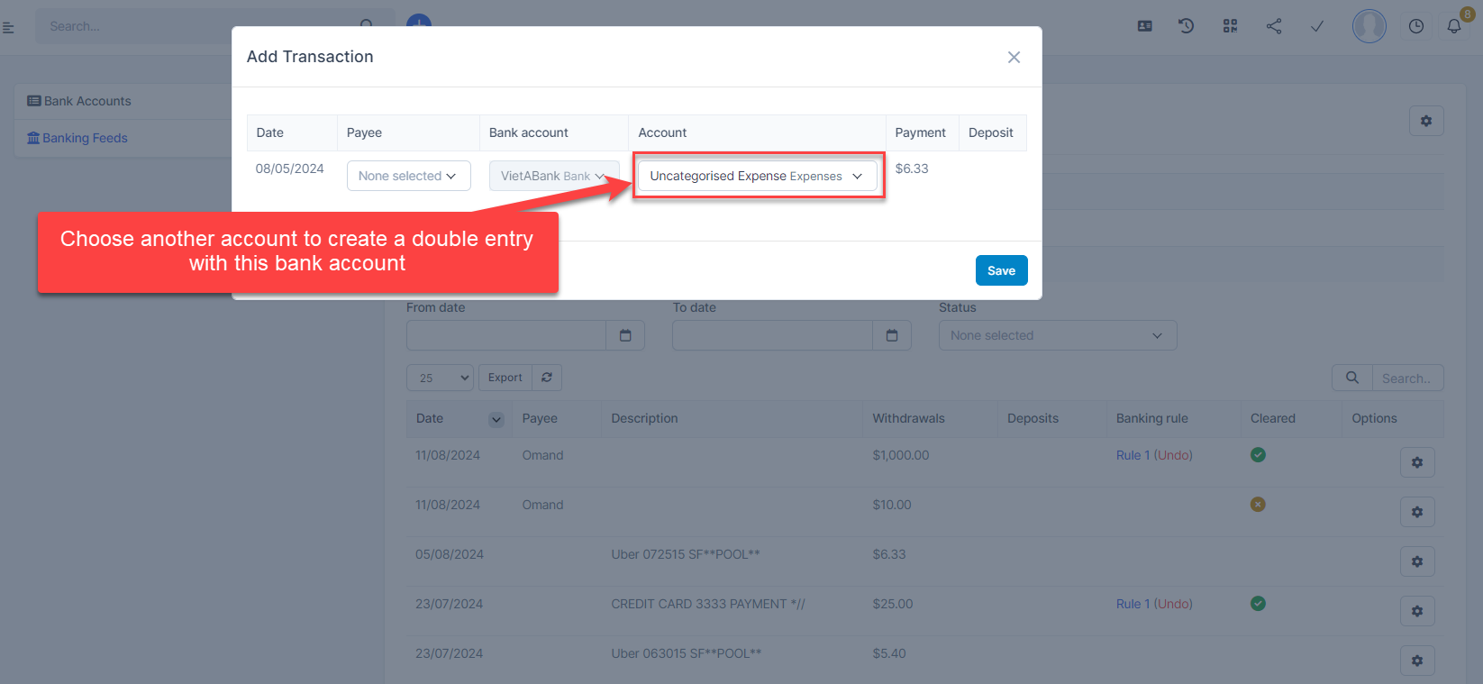Viewport: 1483px width, 684px height.
Task: Click the refresh icon beside Export
Action: [x=547, y=378]
